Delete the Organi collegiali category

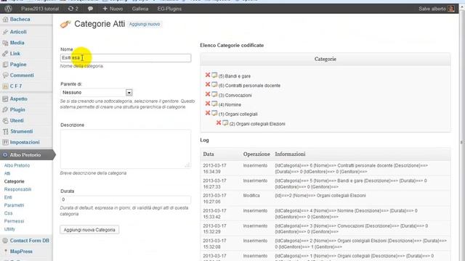pyautogui.click(x=208, y=113)
